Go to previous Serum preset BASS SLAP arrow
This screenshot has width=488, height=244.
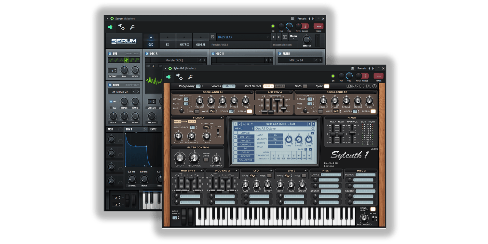(x=274, y=37)
